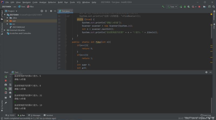Switch to the Terminal tool window tab
This screenshot has width=216, height=120.
48,115
